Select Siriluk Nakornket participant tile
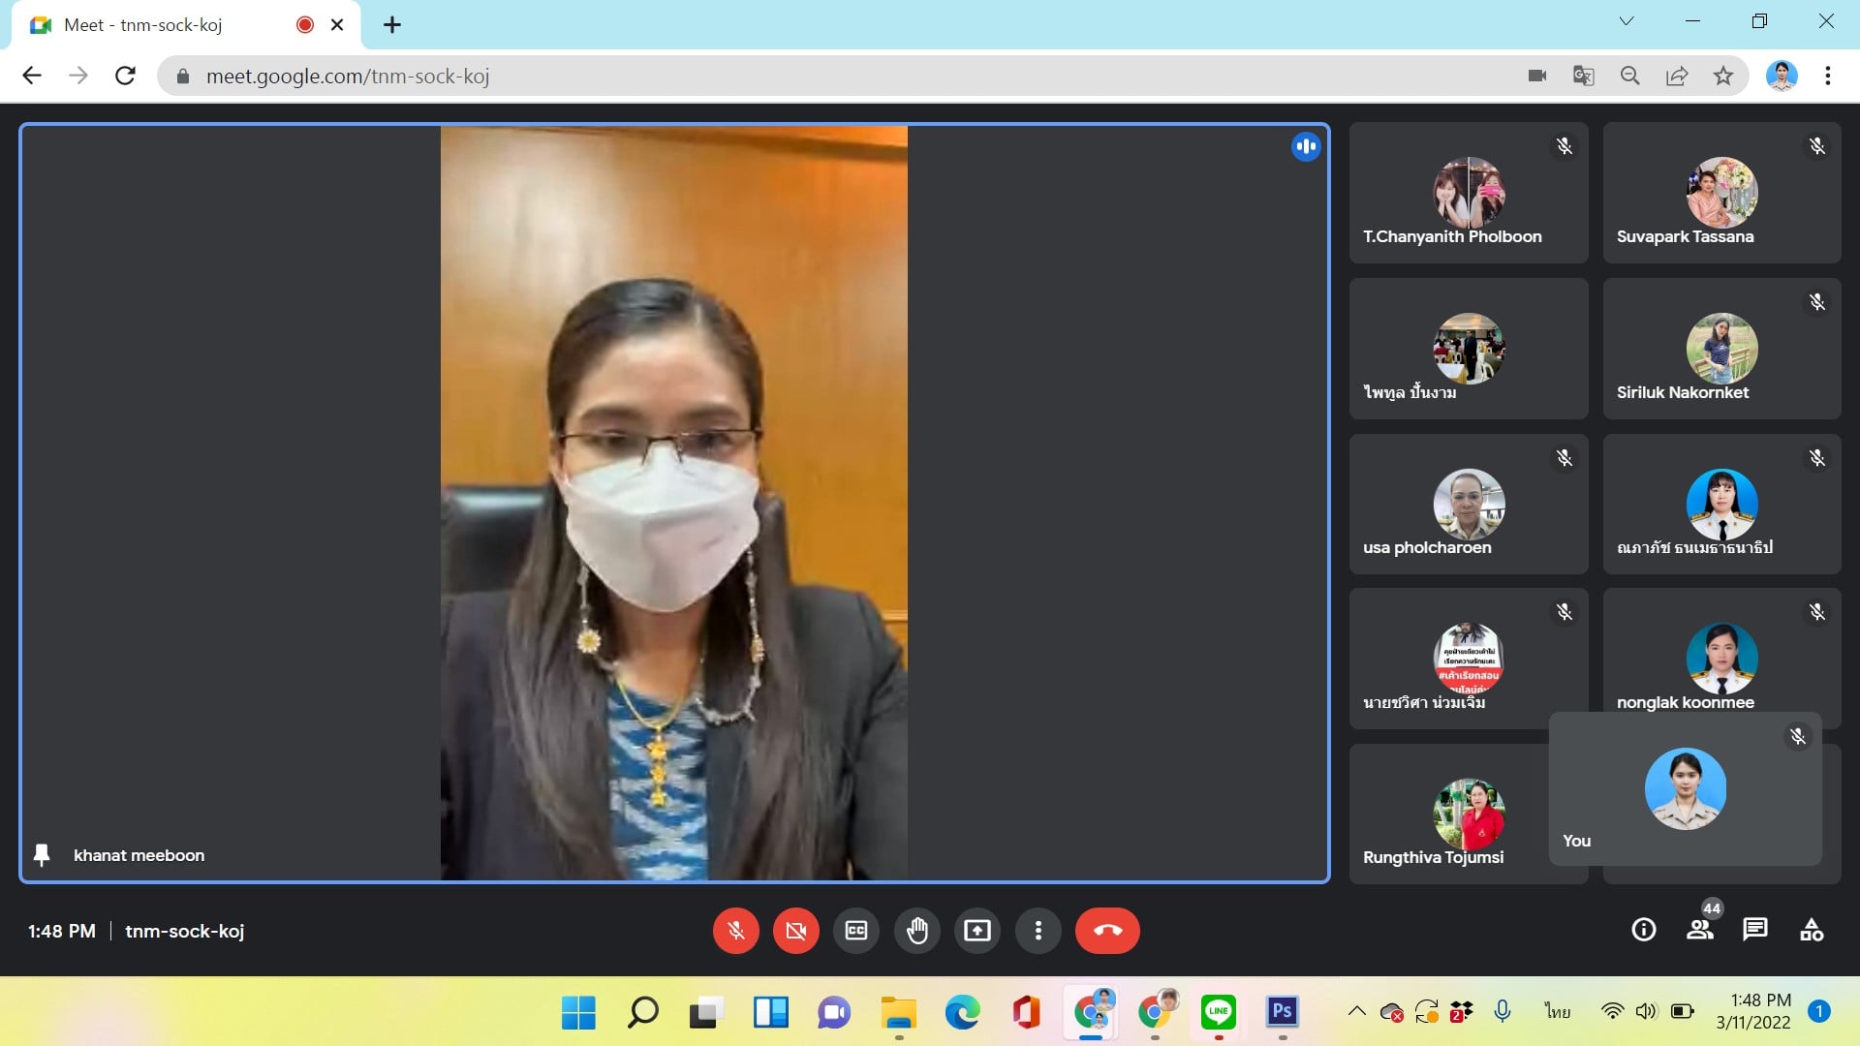Viewport: 1860px width, 1046px height. [1722, 349]
